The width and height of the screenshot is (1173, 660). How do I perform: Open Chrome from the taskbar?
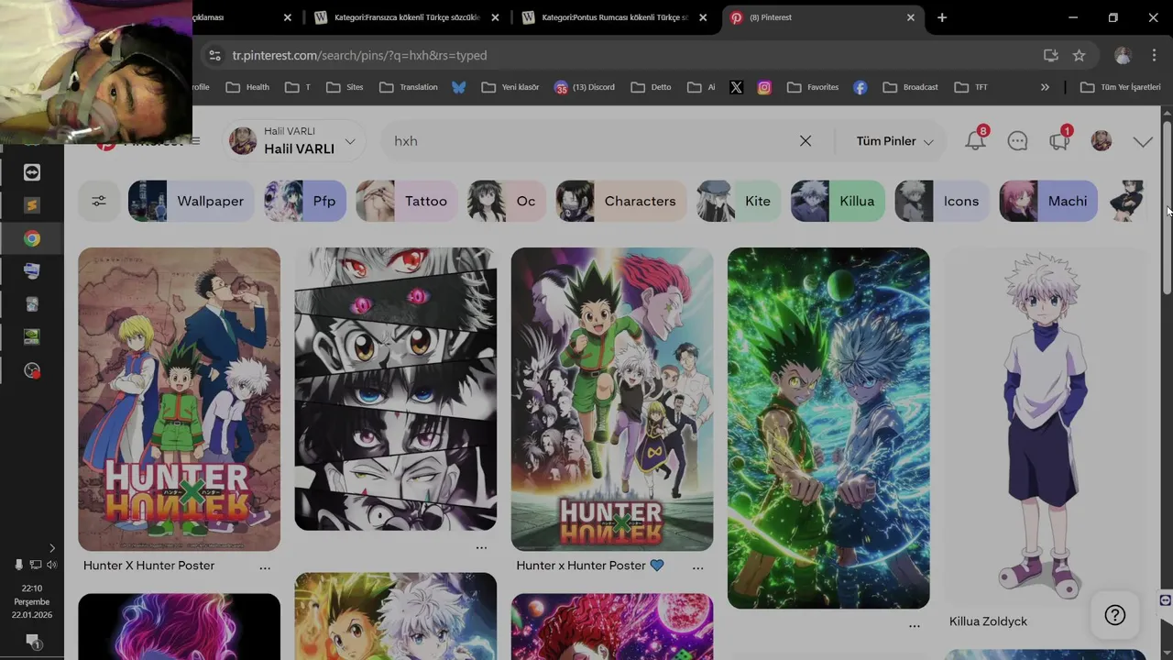coord(32,238)
